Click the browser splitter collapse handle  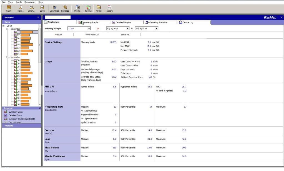click(x=42, y=90)
